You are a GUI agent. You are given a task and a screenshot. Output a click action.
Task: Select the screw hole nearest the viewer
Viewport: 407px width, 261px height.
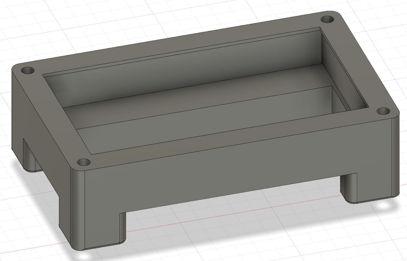tap(84, 162)
